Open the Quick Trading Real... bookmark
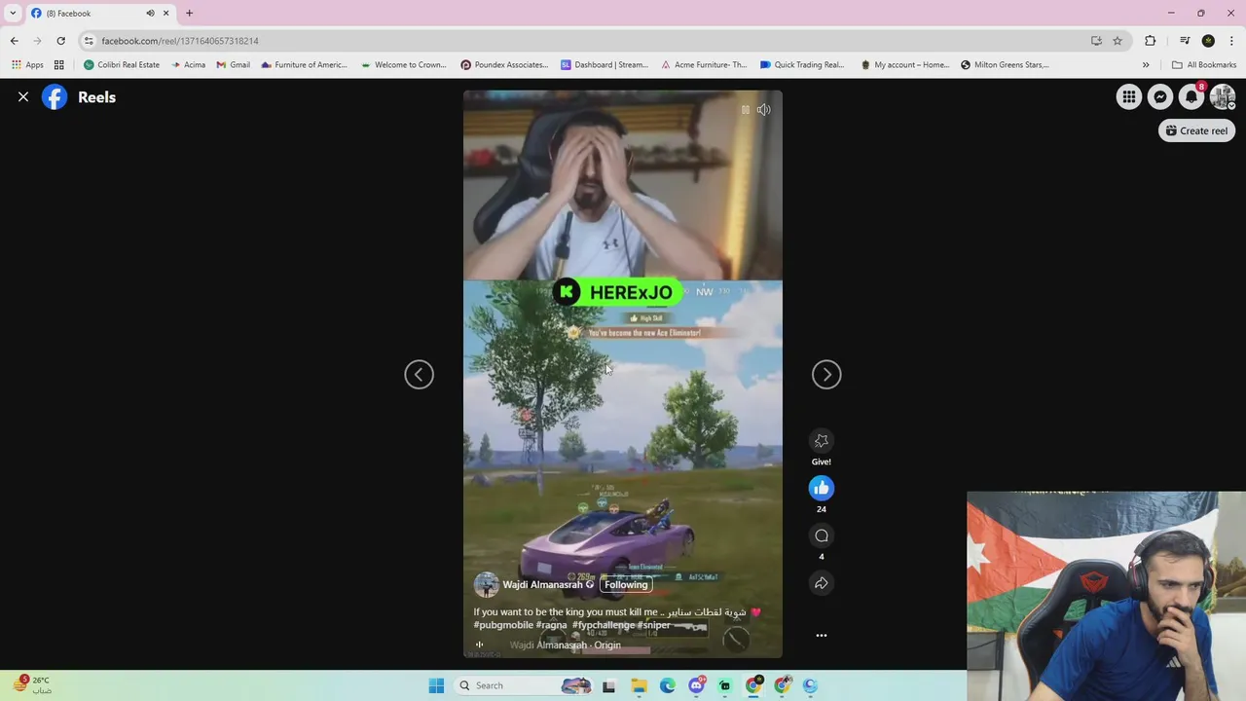 802,65
